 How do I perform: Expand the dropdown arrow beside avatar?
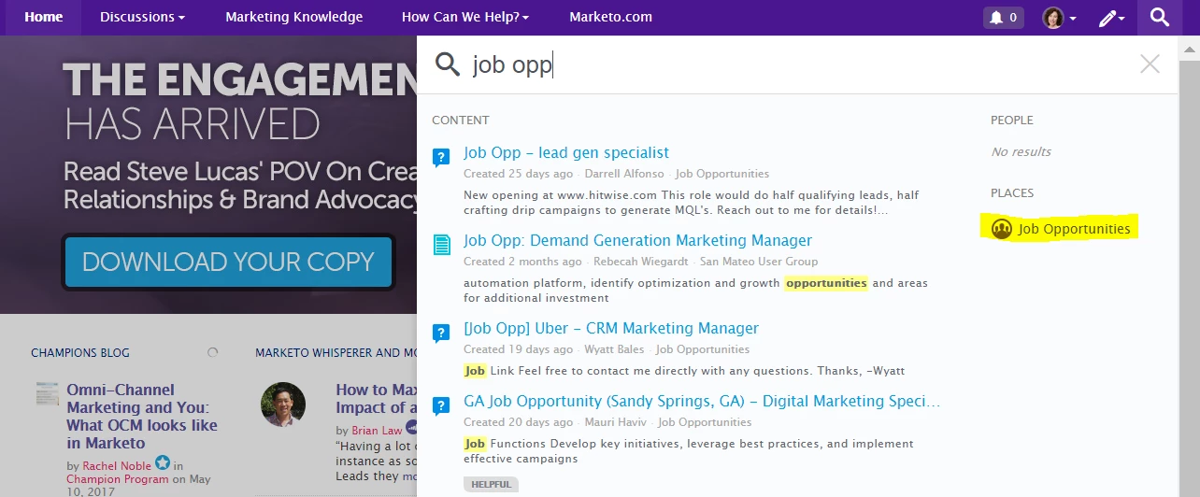(x=1073, y=18)
